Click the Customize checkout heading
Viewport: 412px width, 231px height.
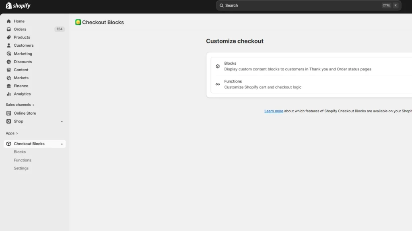coord(235,41)
